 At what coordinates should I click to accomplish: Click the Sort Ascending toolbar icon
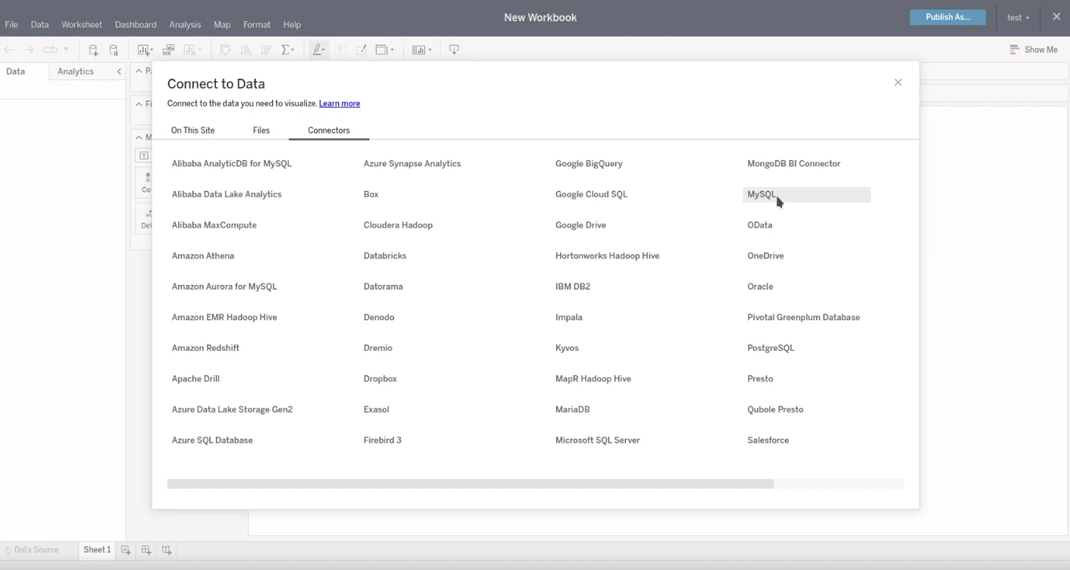coord(246,50)
